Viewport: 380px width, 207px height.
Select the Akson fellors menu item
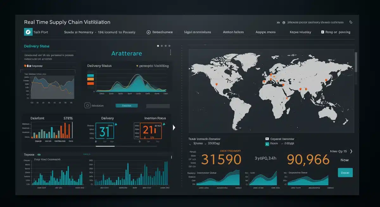tap(233, 32)
